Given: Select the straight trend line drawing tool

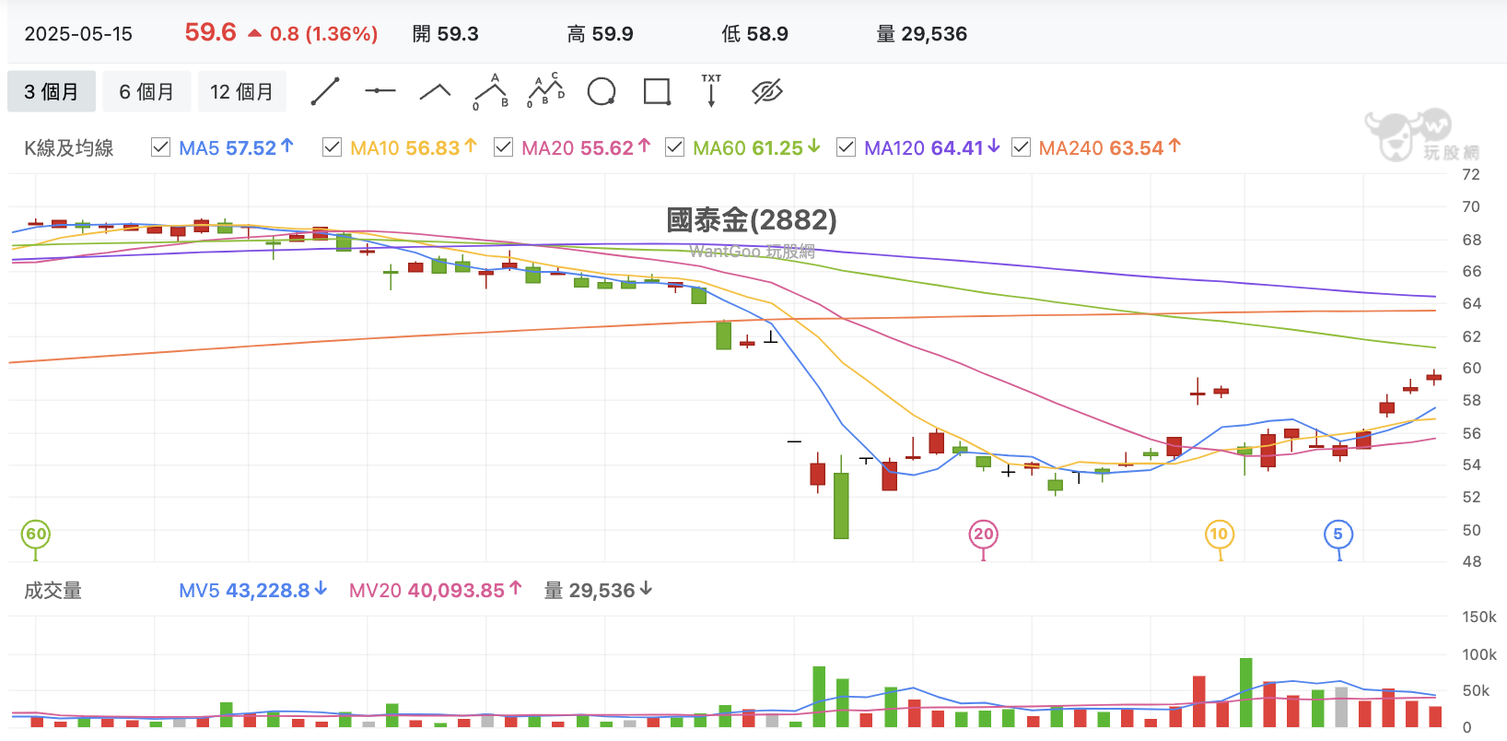Looking at the screenshot, I should [x=325, y=91].
